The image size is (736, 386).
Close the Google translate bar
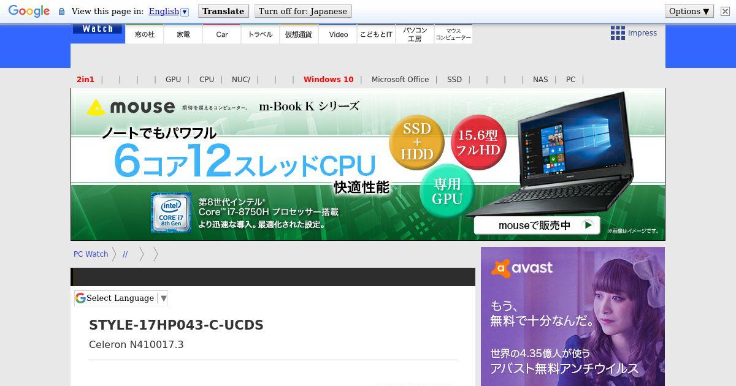pos(725,11)
